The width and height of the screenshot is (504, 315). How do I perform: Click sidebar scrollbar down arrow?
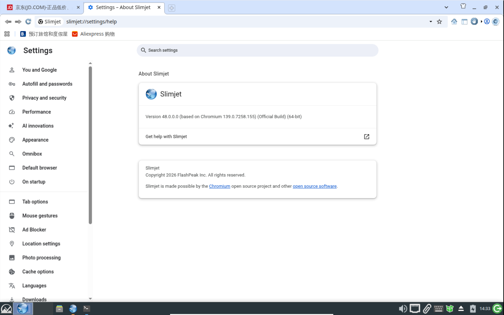(90, 299)
